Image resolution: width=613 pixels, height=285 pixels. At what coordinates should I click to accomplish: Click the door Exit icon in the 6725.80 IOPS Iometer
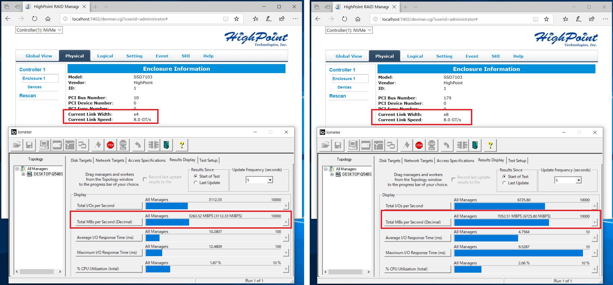[x=475, y=145]
